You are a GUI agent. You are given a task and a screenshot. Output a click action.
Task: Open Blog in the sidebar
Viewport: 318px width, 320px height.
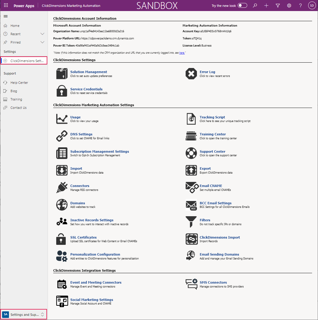24,91
